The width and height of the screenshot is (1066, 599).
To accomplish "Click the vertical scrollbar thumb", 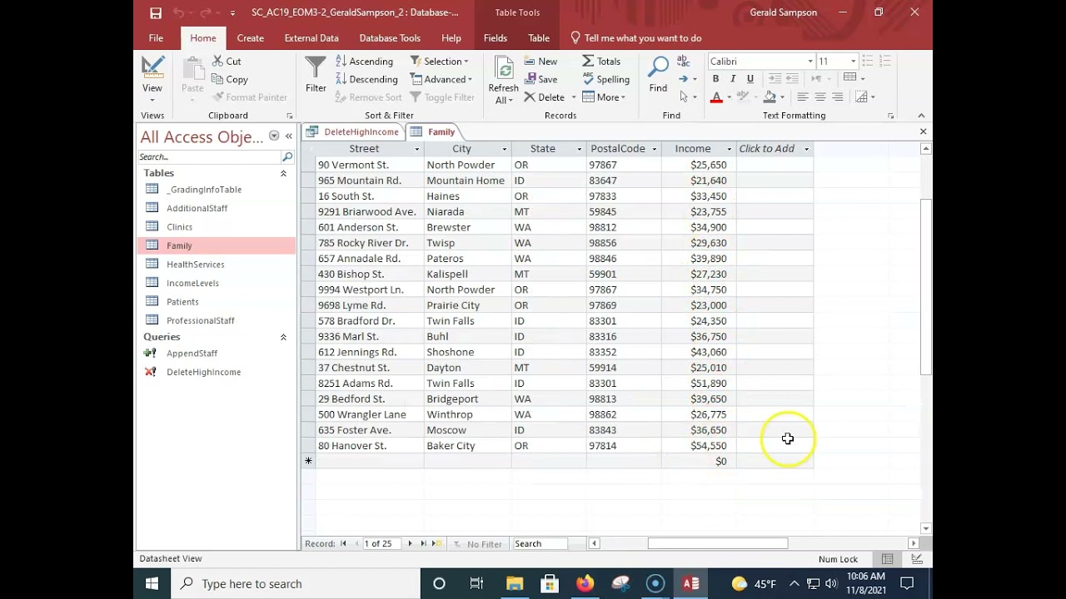I will pos(925,287).
